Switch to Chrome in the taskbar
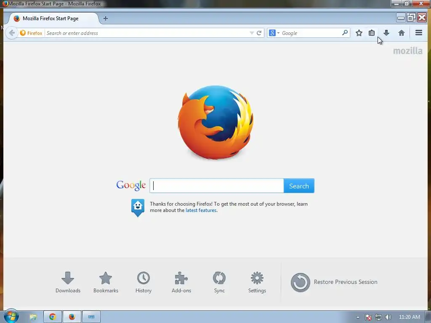Image resolution: width=431 pixels, height=323 pixels. 53,317
